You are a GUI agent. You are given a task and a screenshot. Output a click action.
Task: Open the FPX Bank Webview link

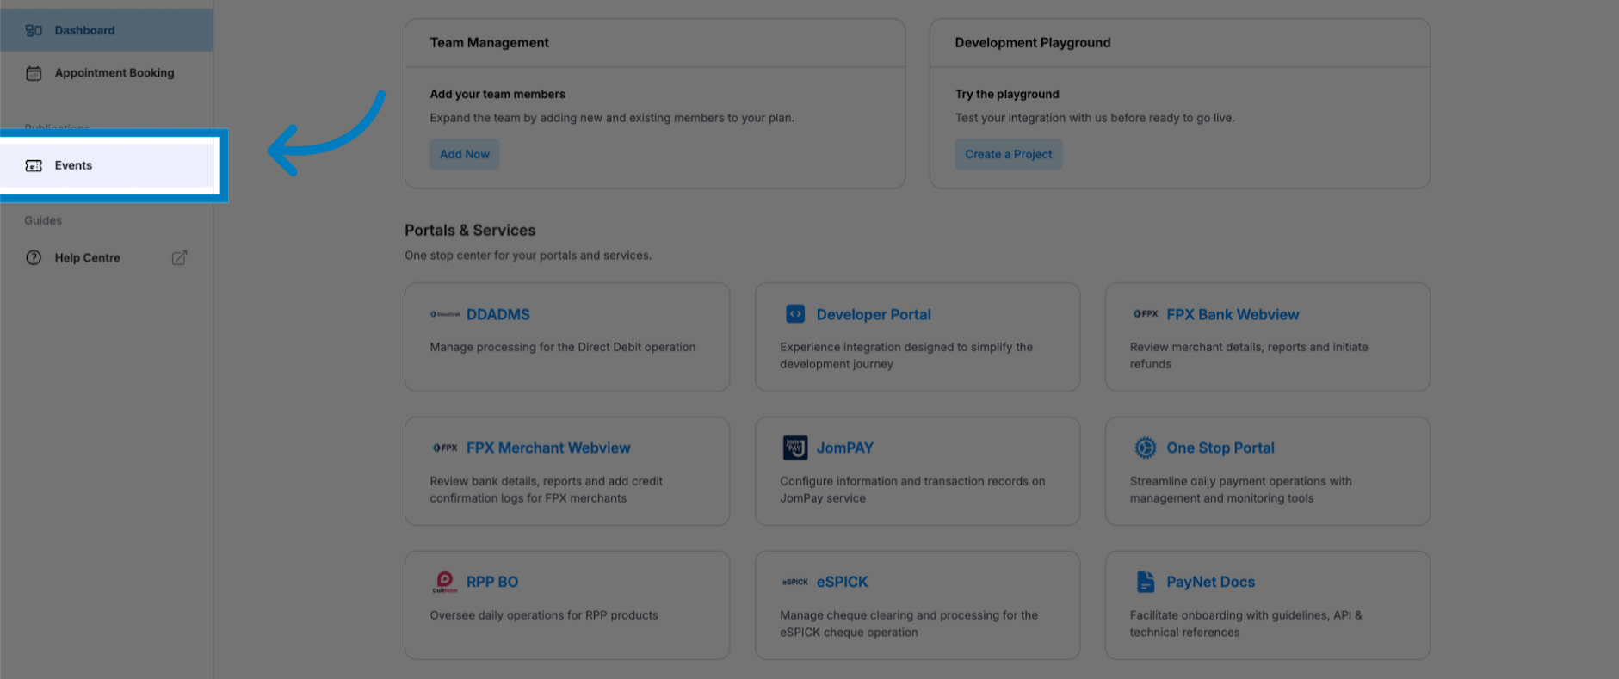(1233, 314)
